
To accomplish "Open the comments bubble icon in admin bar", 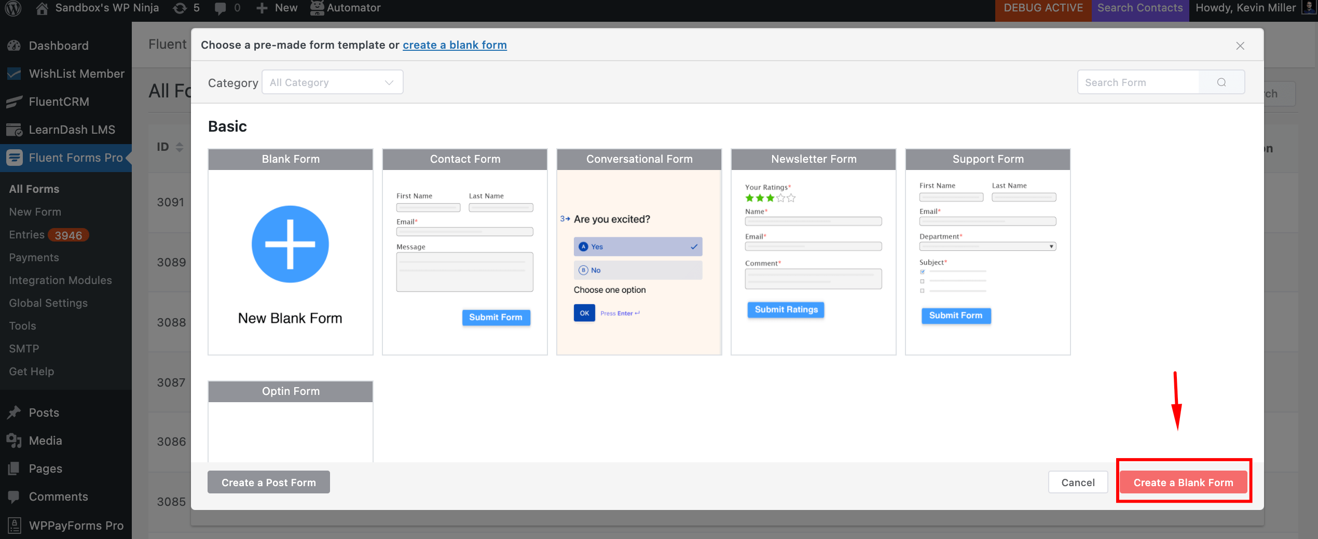I will tap(220, 8).
